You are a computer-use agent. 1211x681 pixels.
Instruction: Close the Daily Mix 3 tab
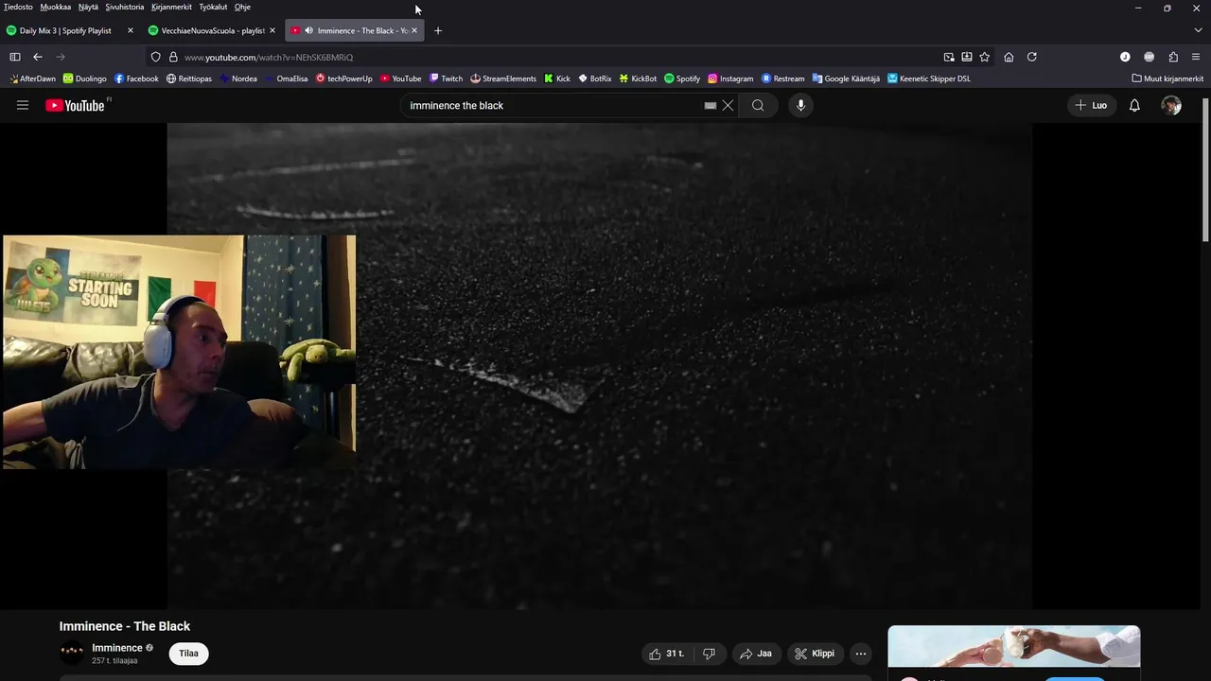click(131, 30)
